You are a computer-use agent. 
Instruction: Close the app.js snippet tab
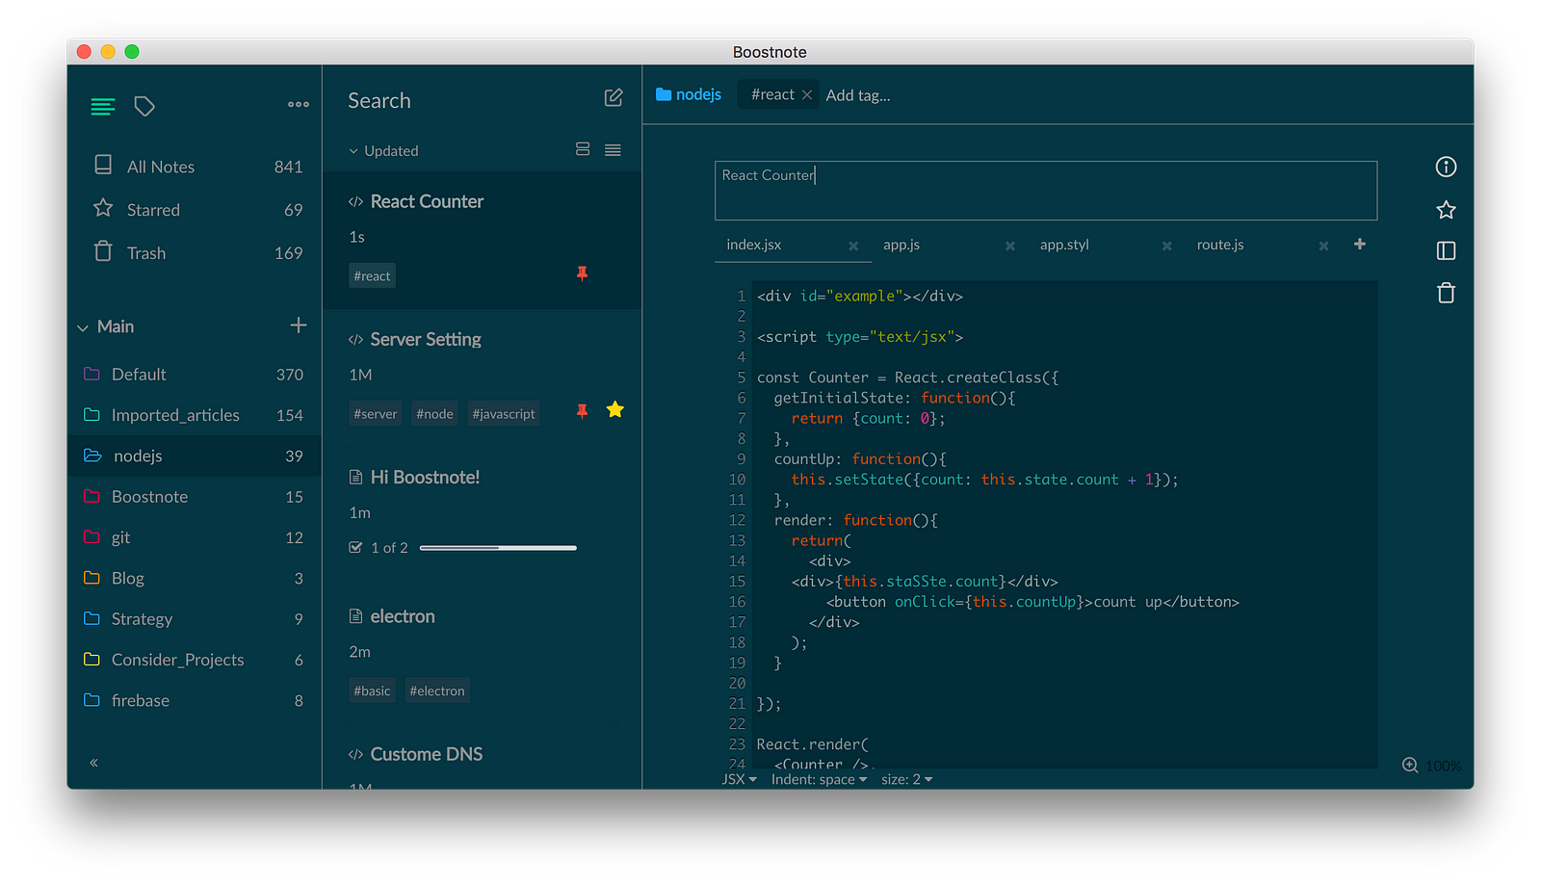pyautogui.click(x=1010, y=246)
